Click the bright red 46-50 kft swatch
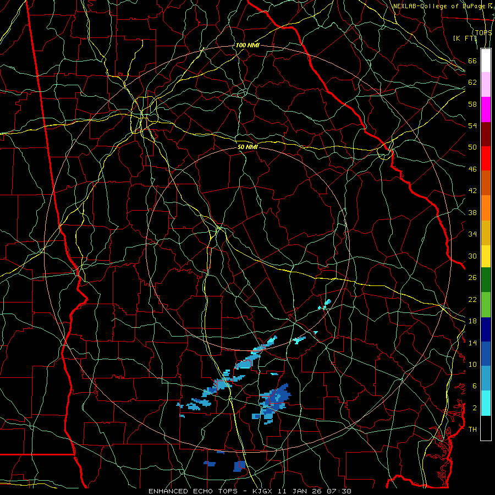Viewport: 495px width, 495px height. (x=486, y=158)
